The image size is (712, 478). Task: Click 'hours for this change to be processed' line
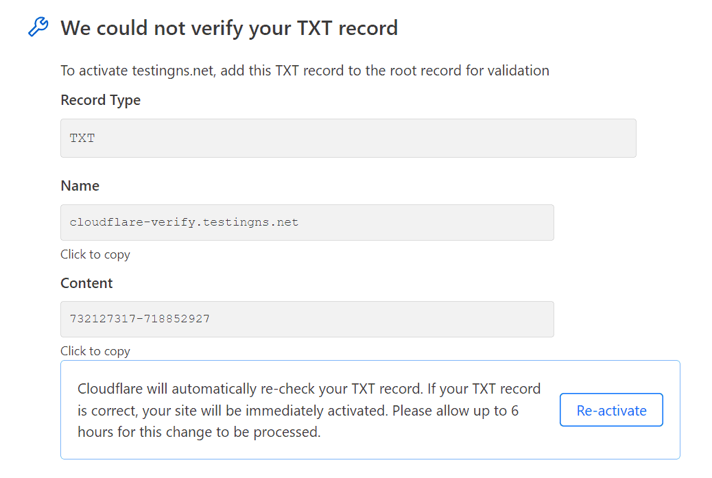tap(199, 432)
